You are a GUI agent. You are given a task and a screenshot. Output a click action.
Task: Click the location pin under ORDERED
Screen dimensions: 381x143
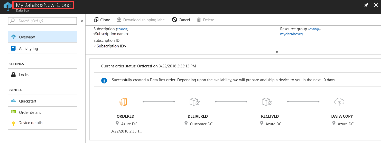[117, 123]
